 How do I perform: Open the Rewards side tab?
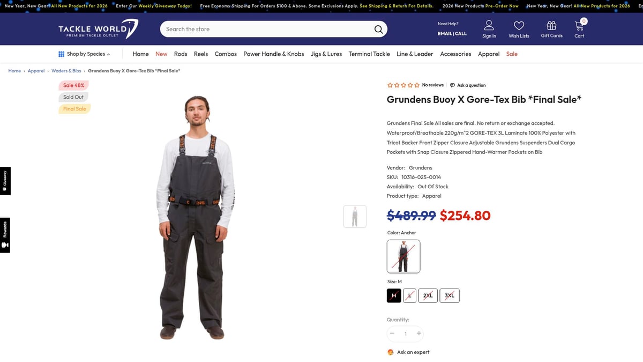tap(5, 235)
